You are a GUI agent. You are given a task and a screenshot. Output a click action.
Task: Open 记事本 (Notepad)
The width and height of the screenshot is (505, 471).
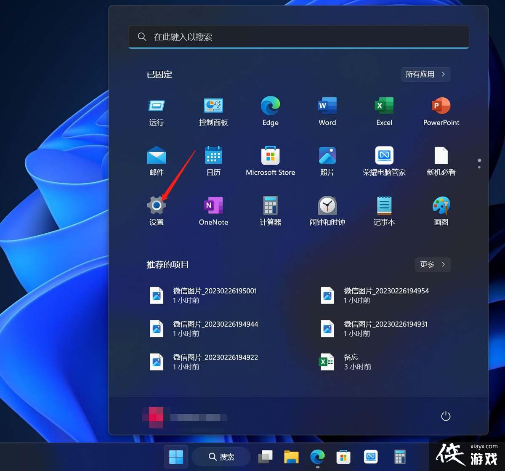(383, 210)
